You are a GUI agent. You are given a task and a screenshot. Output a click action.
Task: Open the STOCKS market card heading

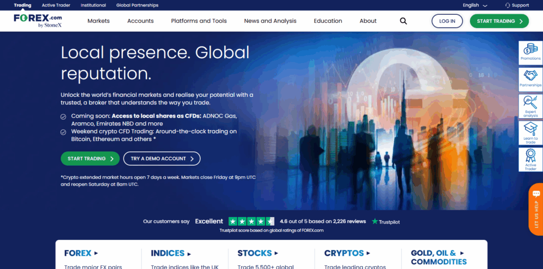tap(258, 253)
